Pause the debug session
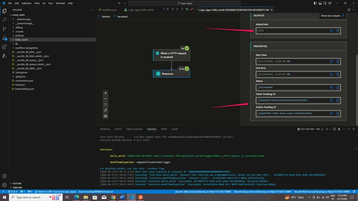Viewport: 358px width, 201px height. click(x=168, y=9)
